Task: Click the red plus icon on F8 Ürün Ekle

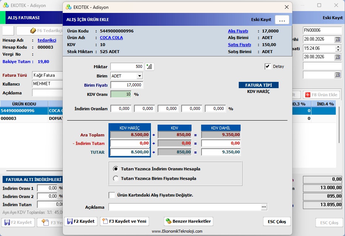Action: pos(308,95)
